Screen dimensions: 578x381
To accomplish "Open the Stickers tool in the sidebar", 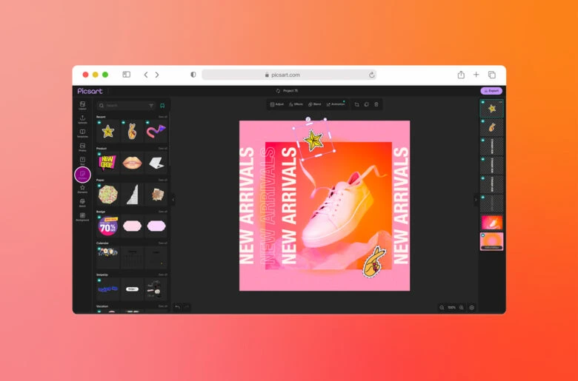I will click(x=82, y=175).
